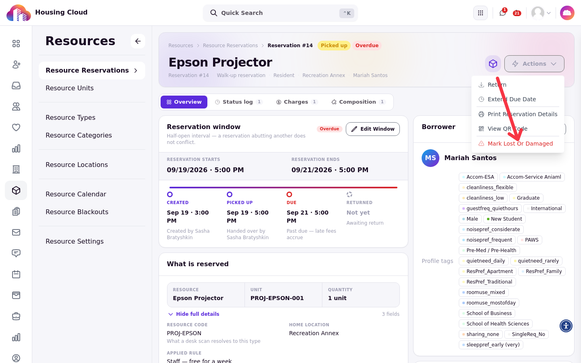
Task: Switch to the Overview tab
Action: (184, 102)
